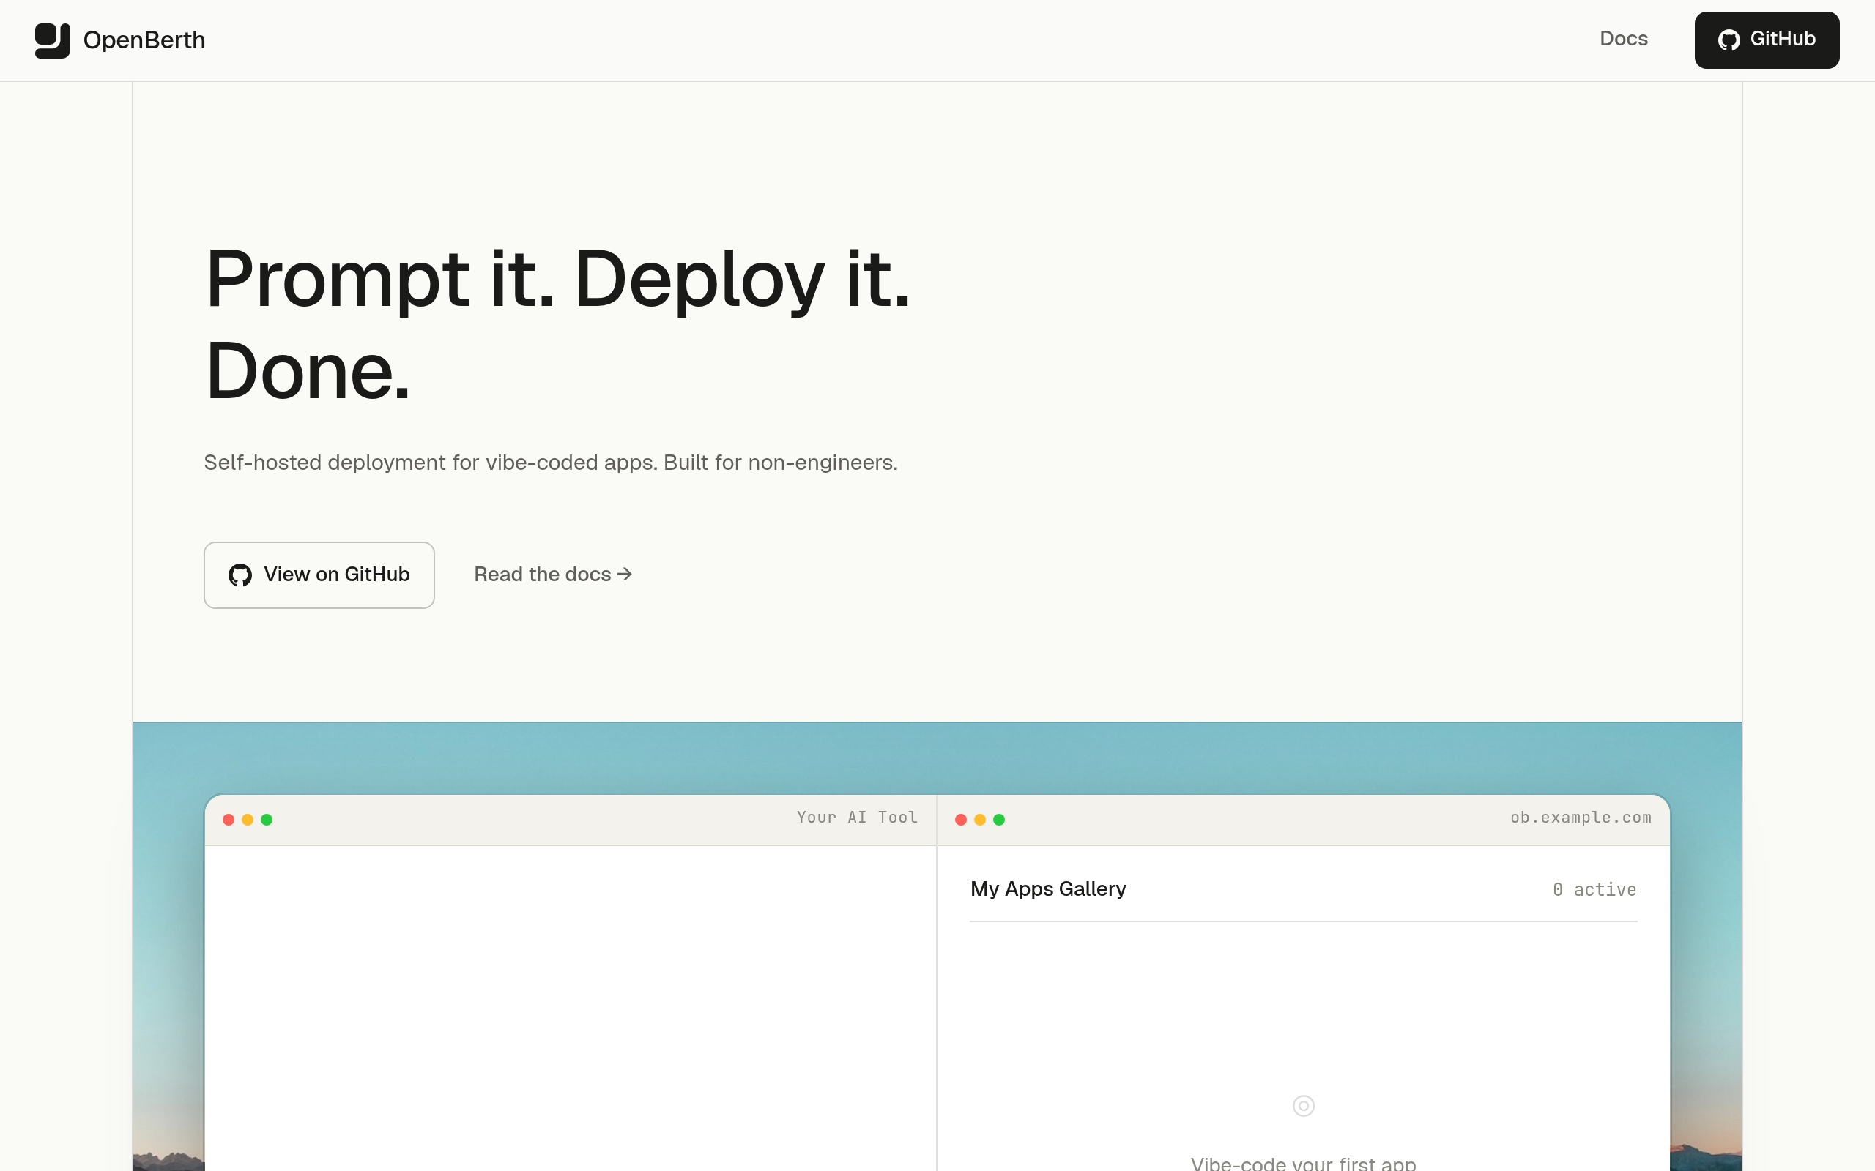Click yellow dot on Your AI Tool window
The width and height of the screenshot is (1875, 1171).
pos(247,820)
